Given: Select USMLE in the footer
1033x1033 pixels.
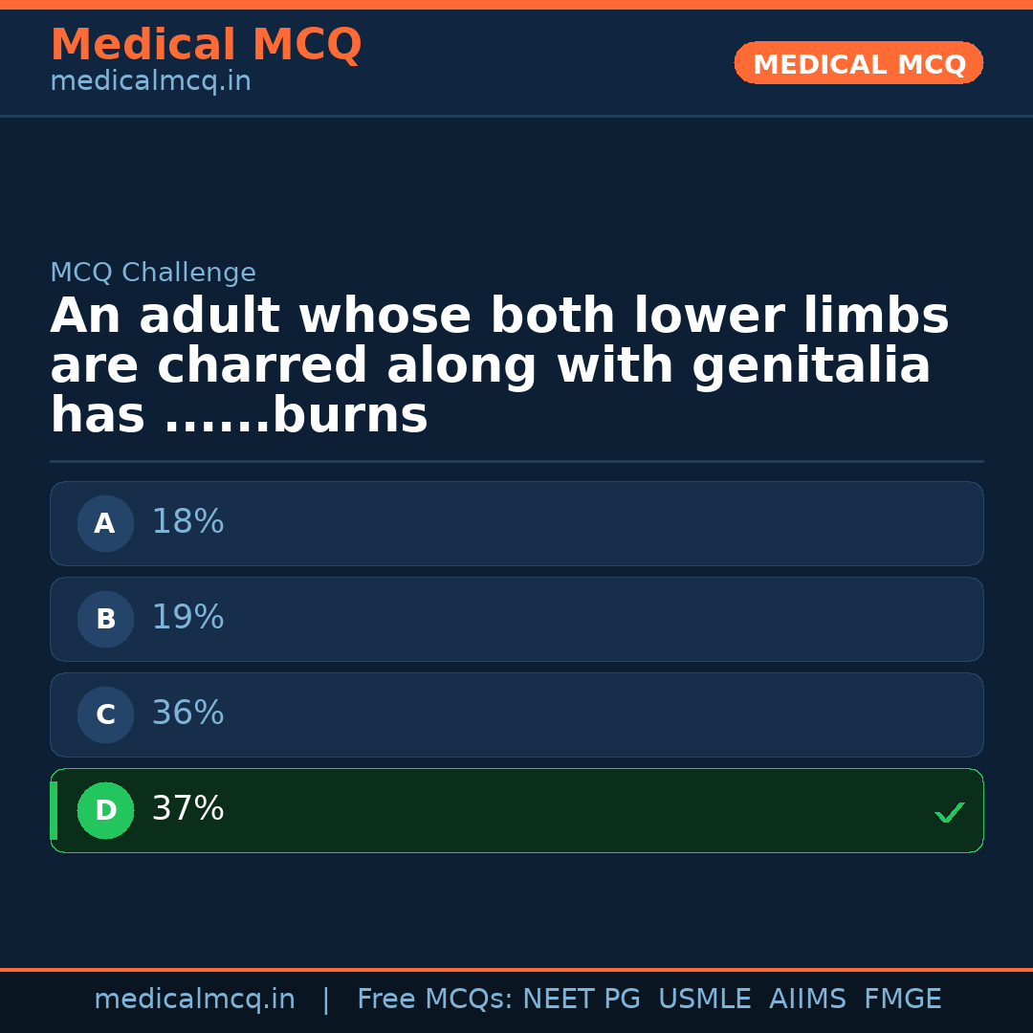Looking at the screenshot, I should [x=704, y=1000].
